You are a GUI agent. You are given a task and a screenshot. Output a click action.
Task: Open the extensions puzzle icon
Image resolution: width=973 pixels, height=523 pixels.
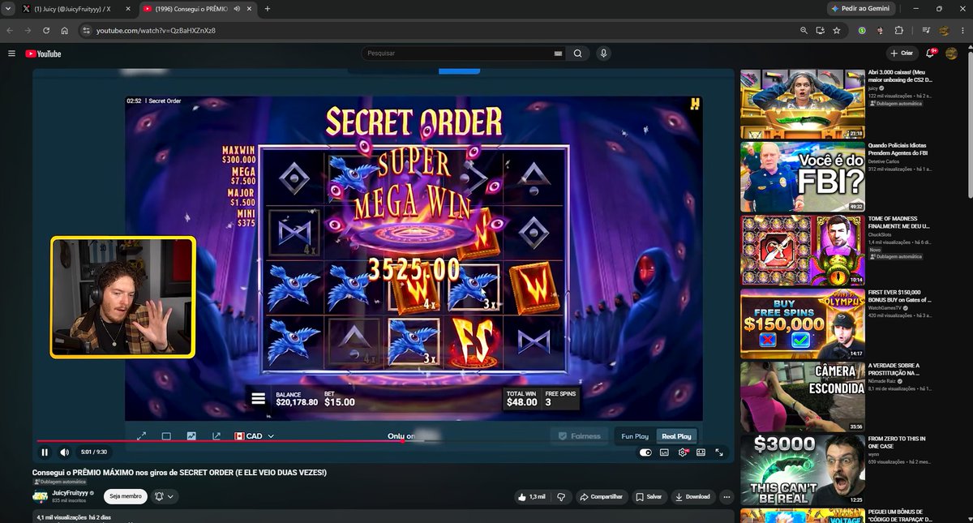tap(898, 31)
